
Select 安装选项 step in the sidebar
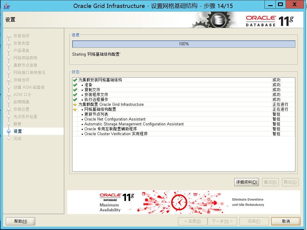point(21,36)
